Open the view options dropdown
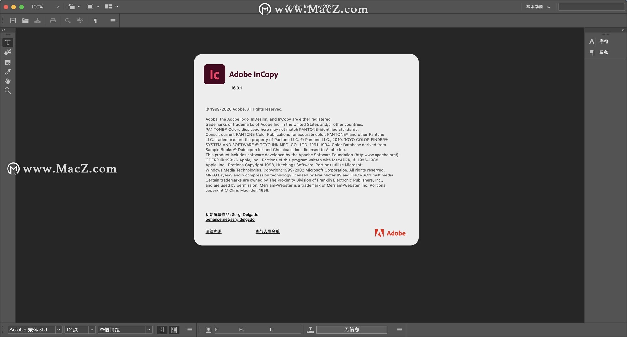 click(x=74, y=7)
